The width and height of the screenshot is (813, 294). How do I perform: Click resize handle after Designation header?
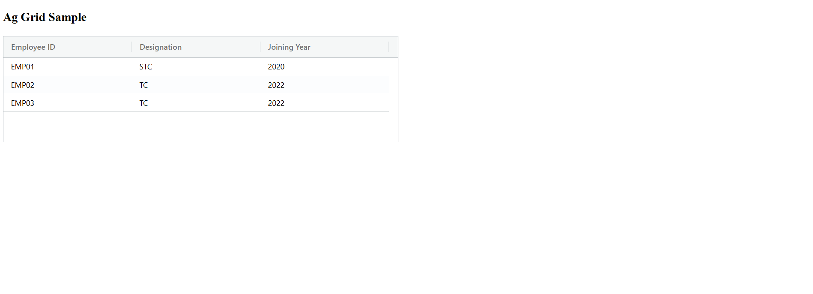tap(260, 47)
